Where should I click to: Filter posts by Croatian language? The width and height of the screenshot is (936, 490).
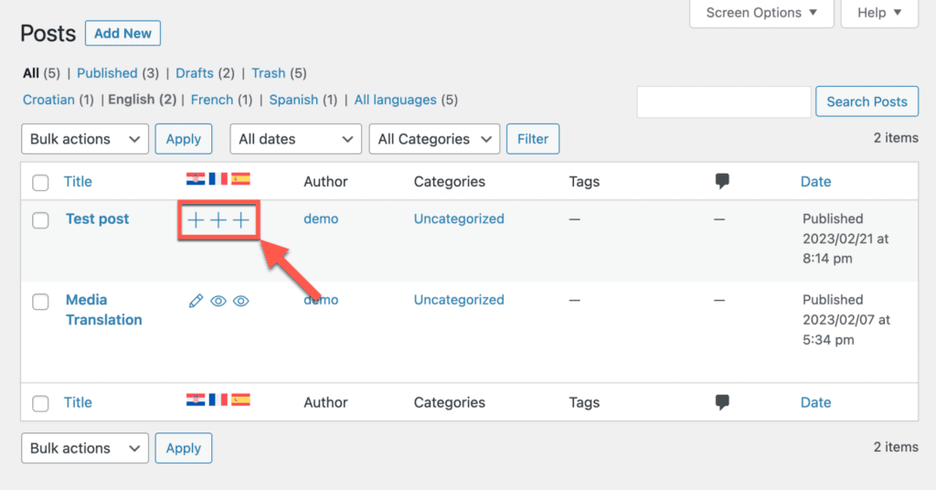(49, 100)
